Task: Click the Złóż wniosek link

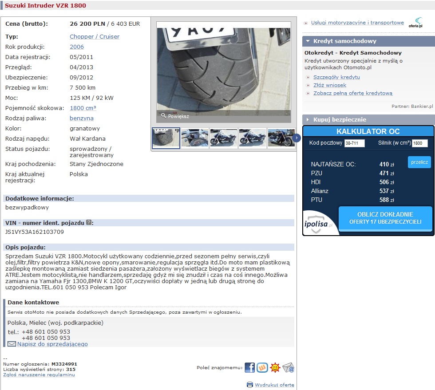Action: [x=330, y=85]
